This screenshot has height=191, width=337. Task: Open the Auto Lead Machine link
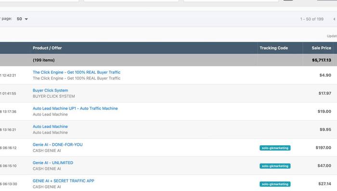click(x=50, y=127)
